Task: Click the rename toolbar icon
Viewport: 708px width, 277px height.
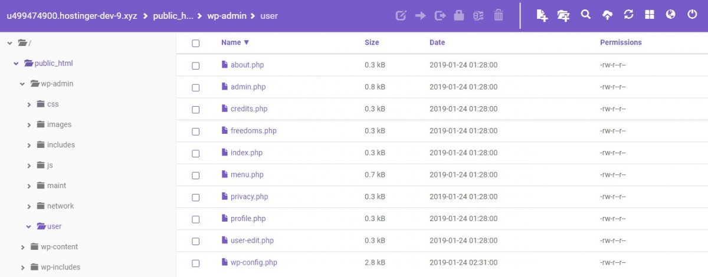Action: 478,16
